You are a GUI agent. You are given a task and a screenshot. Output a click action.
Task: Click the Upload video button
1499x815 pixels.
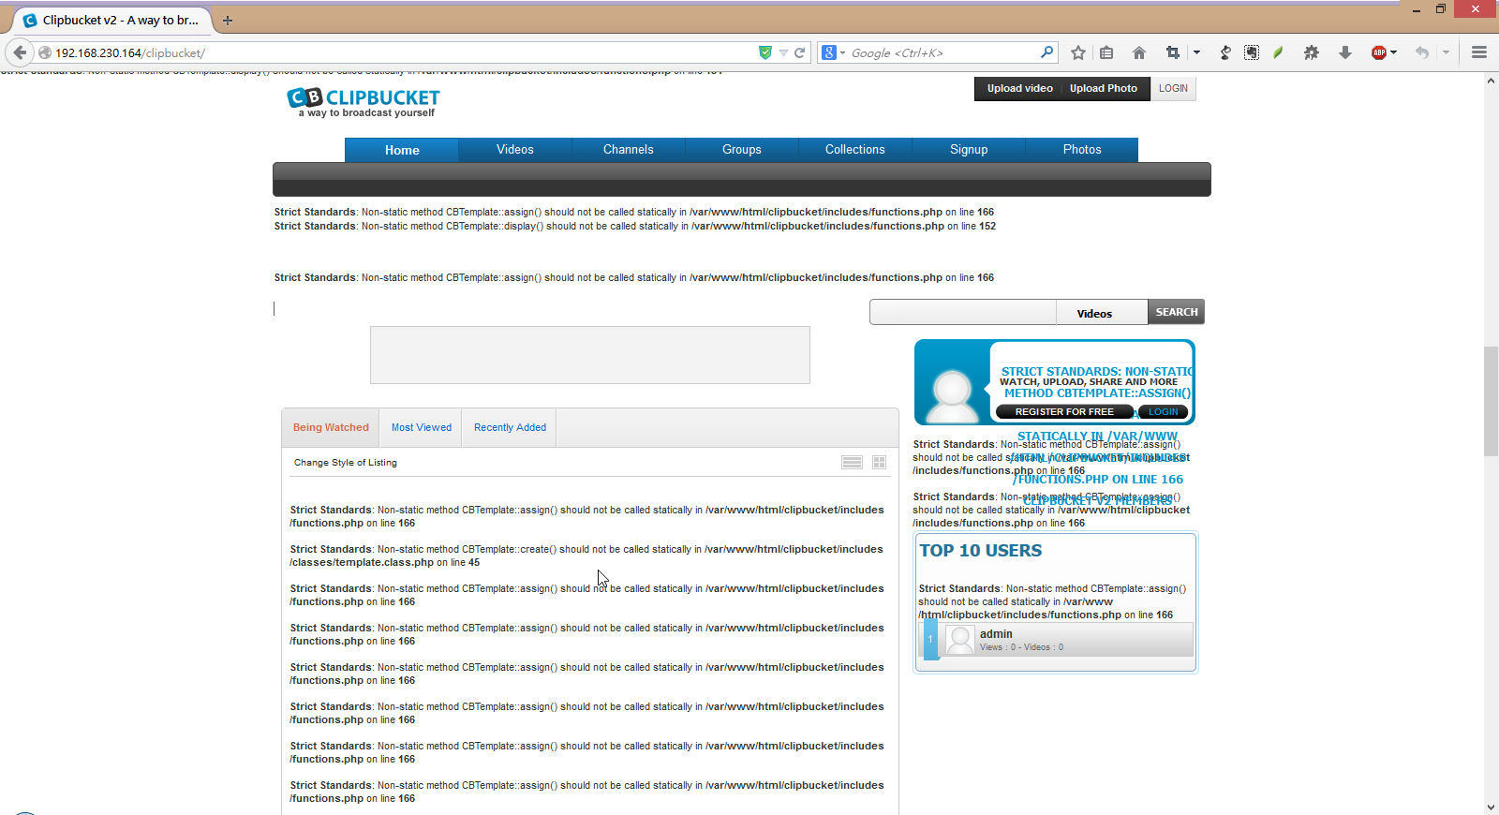(1019, 89)
